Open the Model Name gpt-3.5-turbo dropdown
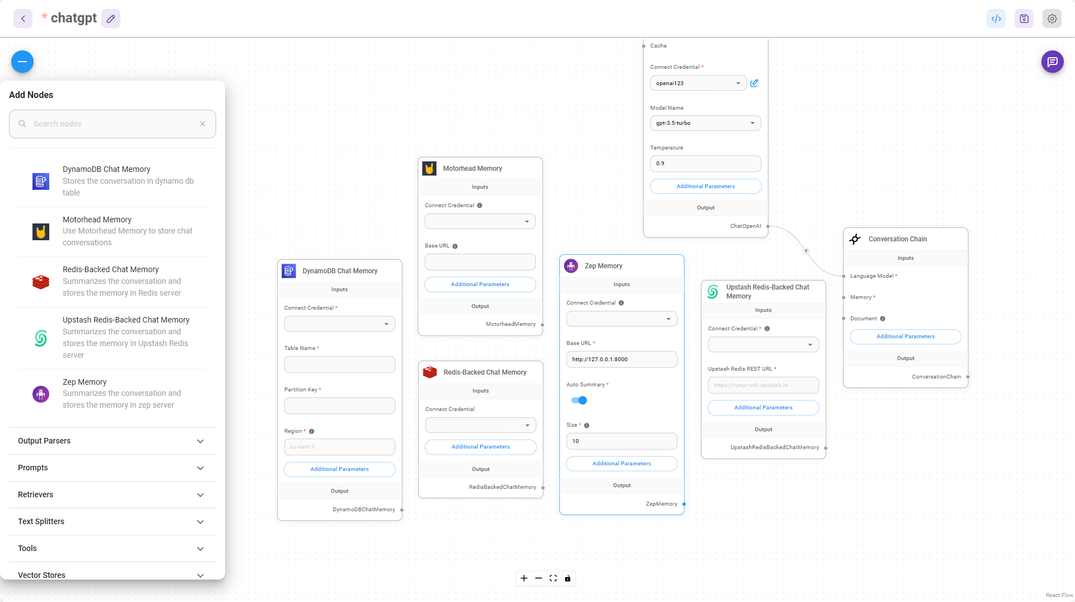Image resolution: width=1075 pixels, height=602 pixels. (x=705, y=123)
